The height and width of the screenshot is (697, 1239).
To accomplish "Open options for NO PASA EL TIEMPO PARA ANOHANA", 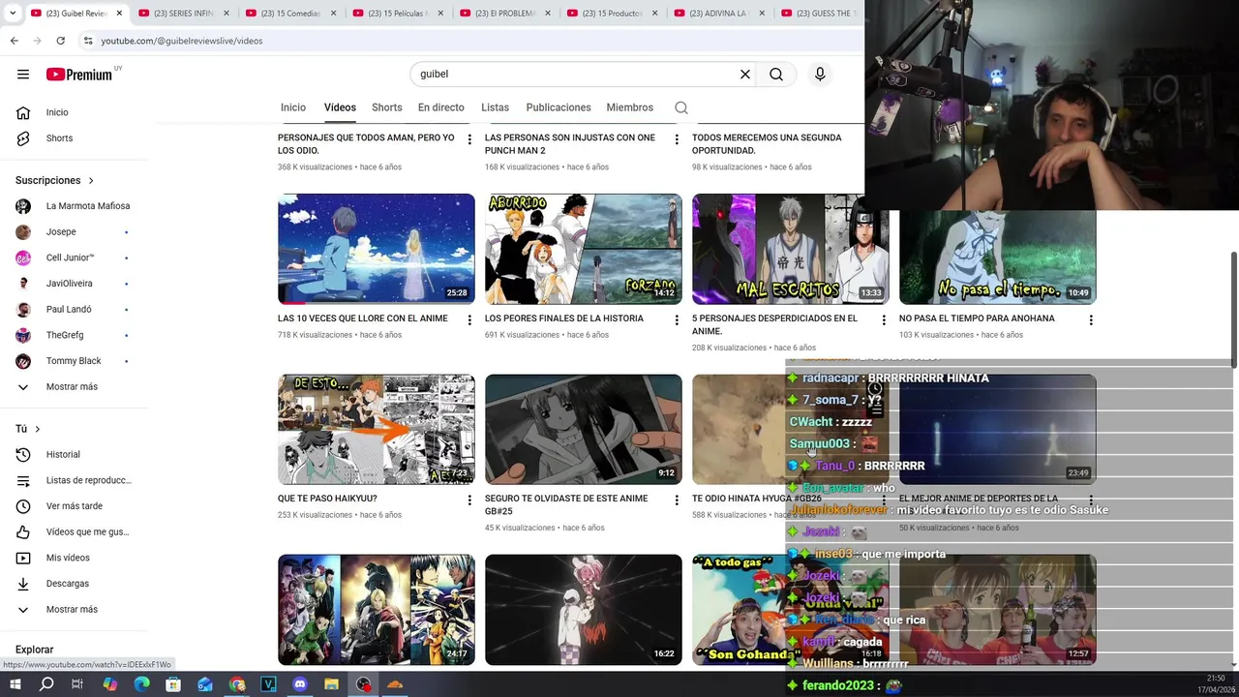I will tap(1091, 320).
